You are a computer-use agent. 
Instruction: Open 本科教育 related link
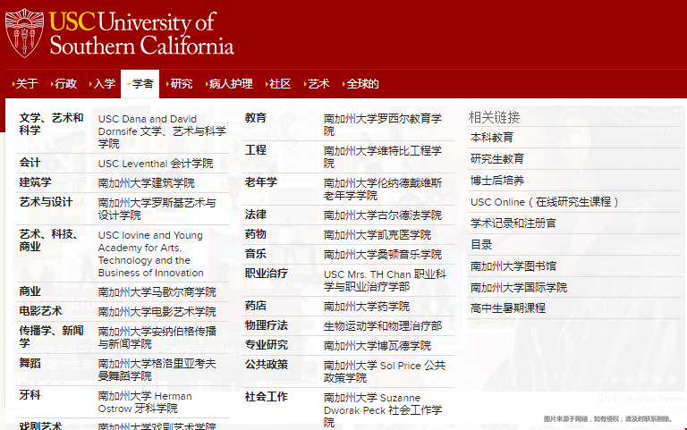[x=492, y=138]
